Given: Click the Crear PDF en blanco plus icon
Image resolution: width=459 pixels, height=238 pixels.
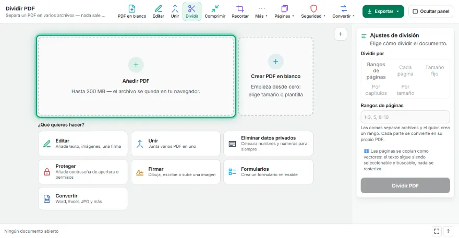Looking at the screenshot, I should click(275, 61).
